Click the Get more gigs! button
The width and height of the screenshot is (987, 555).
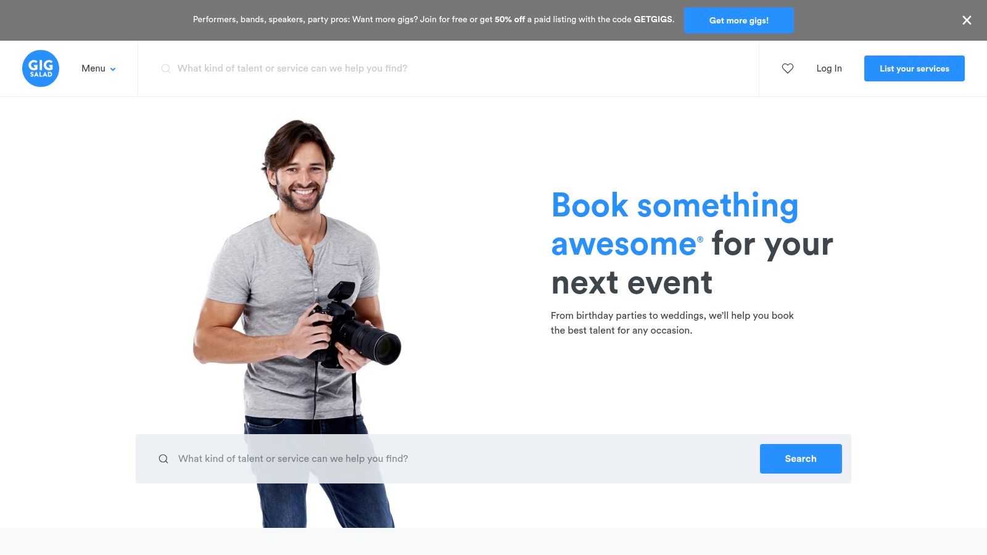(x=739, y=20)
